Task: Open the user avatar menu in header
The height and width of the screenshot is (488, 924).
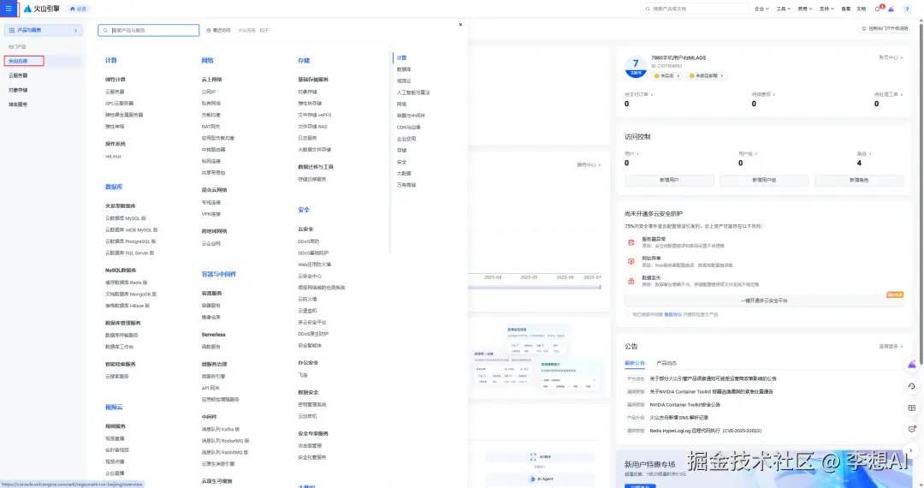Action: point(908,9)
